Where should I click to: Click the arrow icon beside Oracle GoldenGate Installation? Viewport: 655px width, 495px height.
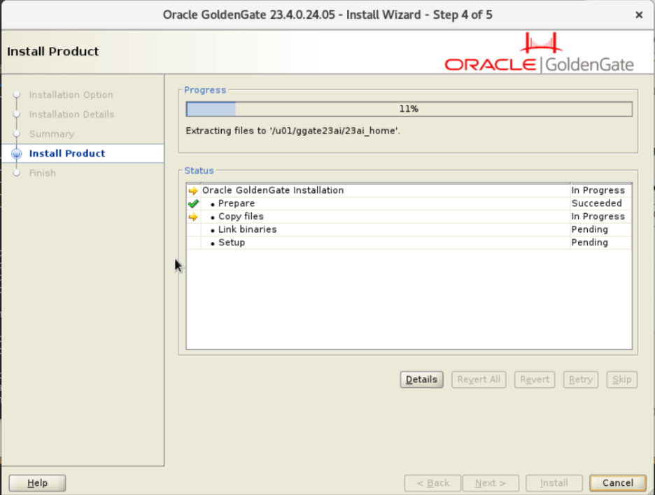coord(193,191)
